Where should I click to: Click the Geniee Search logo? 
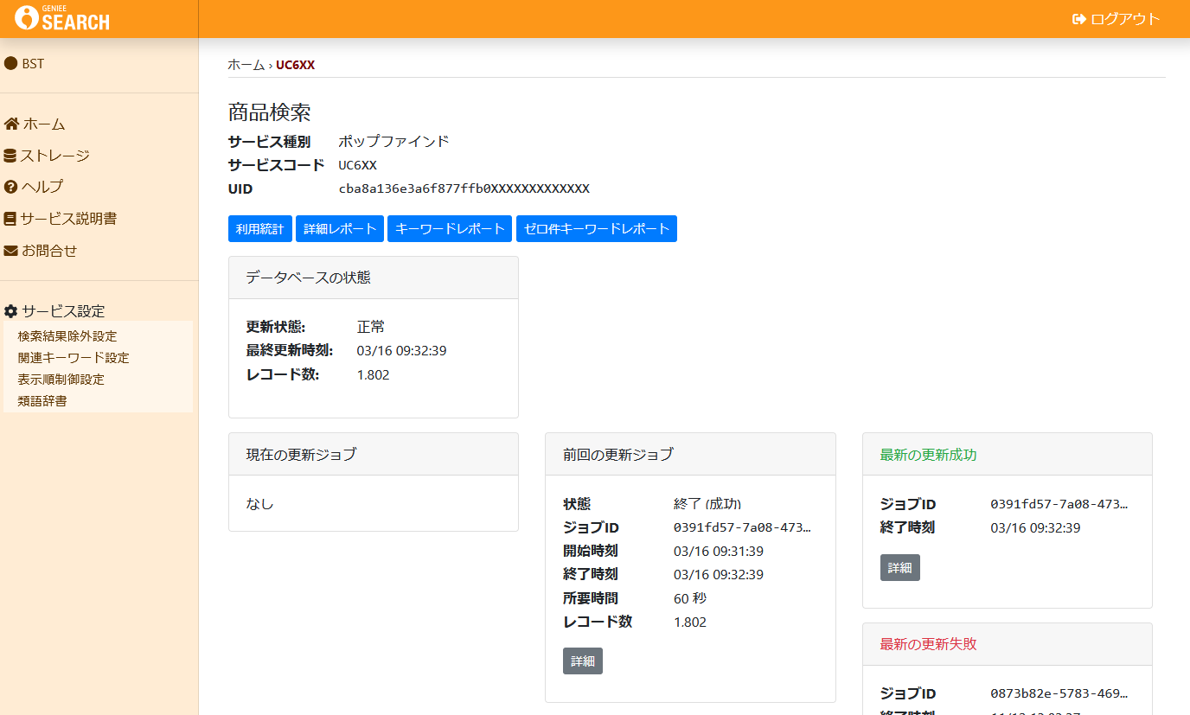[62, 17]
